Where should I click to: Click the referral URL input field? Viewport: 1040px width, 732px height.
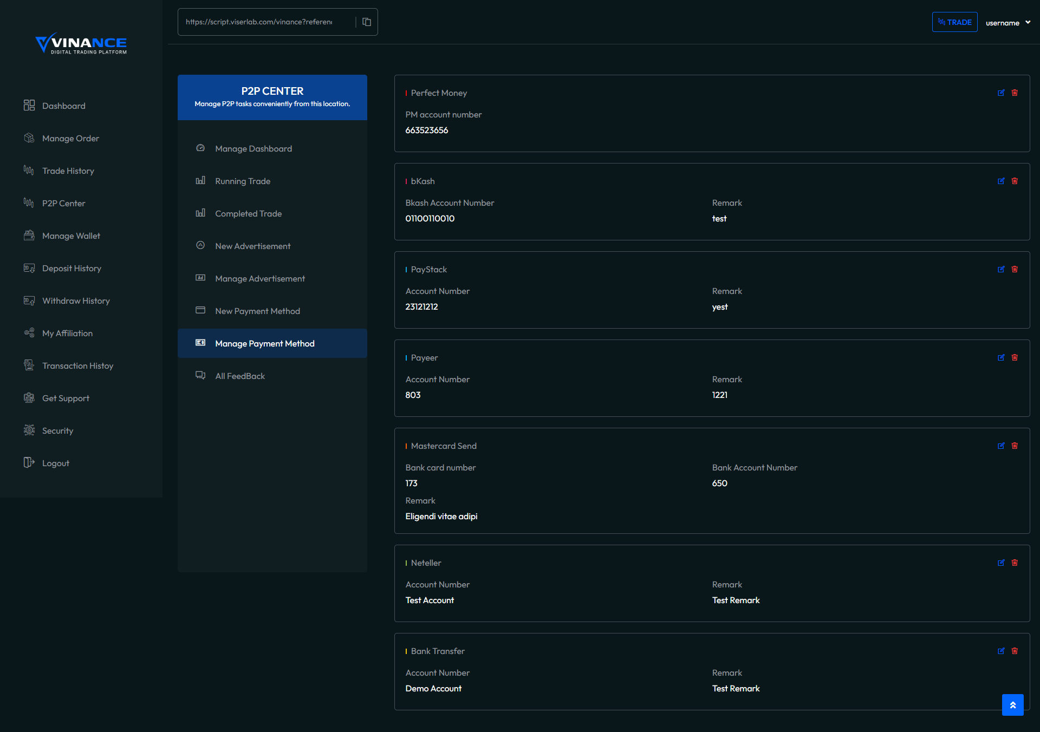(x=260, y=22)
